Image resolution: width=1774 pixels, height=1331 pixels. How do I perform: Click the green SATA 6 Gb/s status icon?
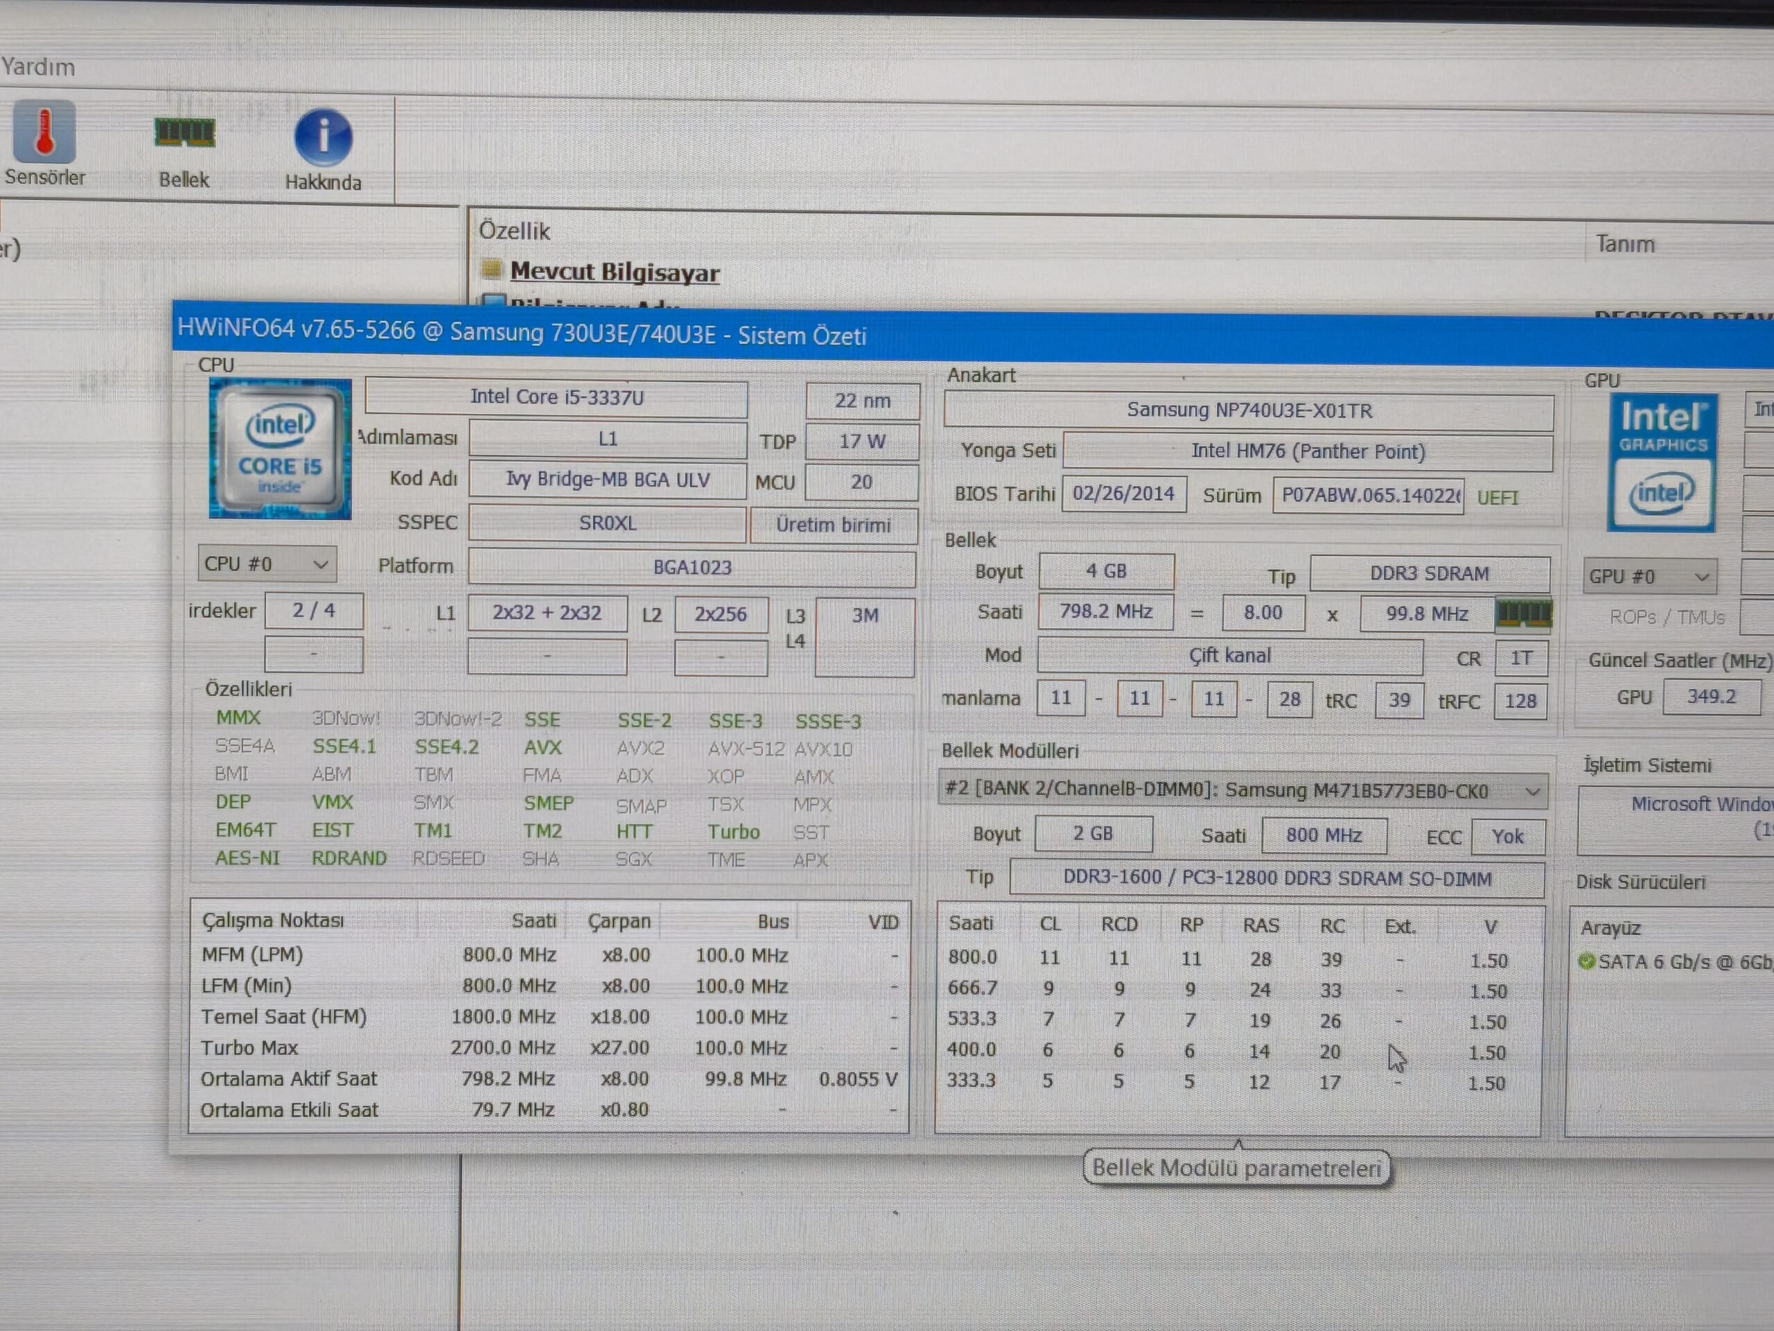pyautogui.click(x=1586, y=960)
